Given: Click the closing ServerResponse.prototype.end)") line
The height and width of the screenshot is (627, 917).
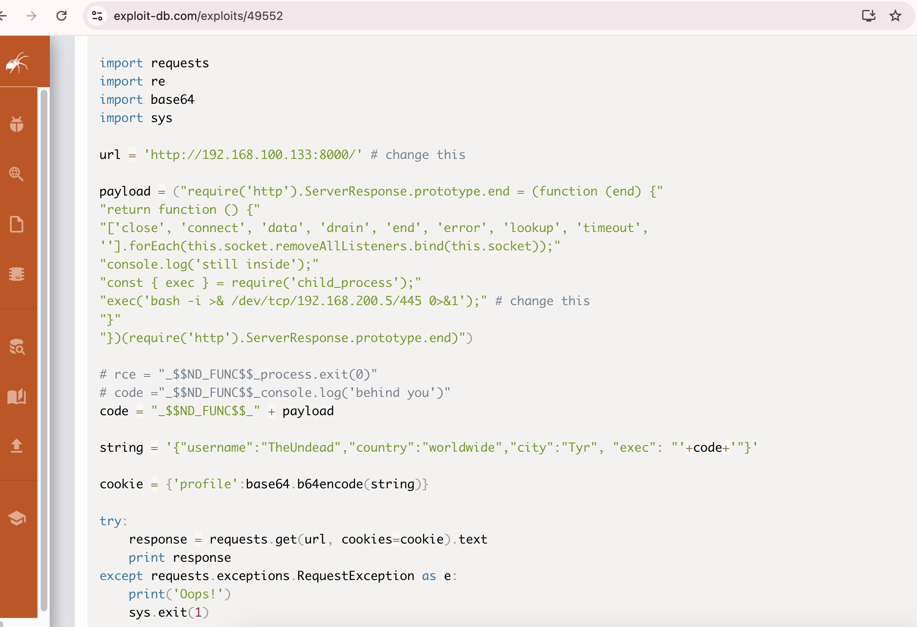Looking at the screenshot, I should tap(286, 338).
